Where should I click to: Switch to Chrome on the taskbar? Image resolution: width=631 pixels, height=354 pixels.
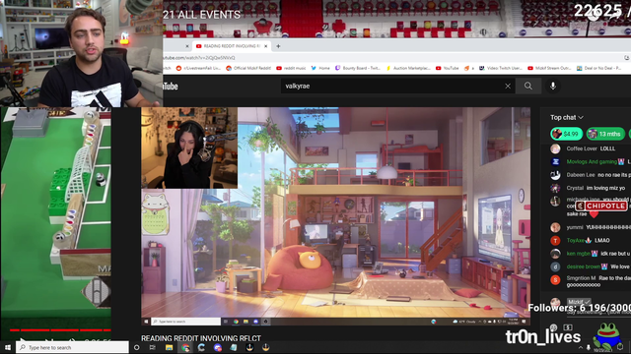pyautogui.click(x=185, y=347)
